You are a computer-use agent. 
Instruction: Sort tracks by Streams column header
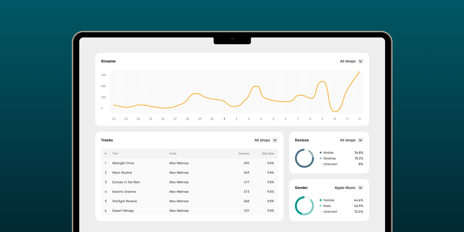pyautogui.click(x=244, y=154)
